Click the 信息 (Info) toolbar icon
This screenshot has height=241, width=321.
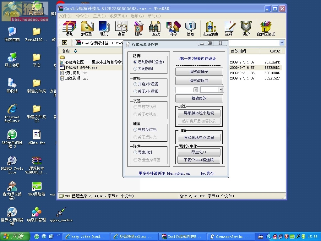tap(190, 29)
